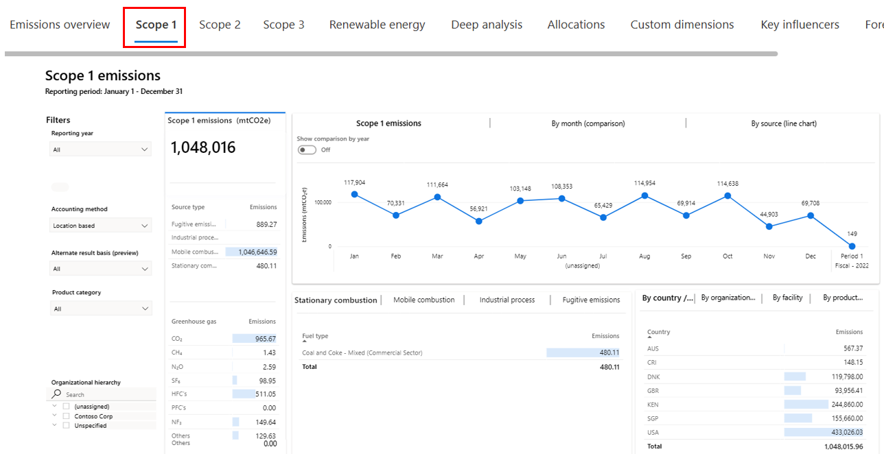Click the CO₂ emissions value 965.67
884x454 pixels.
pos(265,339)
